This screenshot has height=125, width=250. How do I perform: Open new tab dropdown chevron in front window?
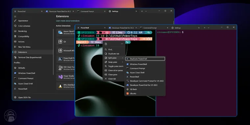(x=208, y=28)
